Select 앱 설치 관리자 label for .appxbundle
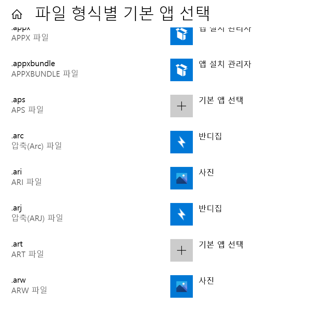Screen dimensions: 309x309 (225, 64)
